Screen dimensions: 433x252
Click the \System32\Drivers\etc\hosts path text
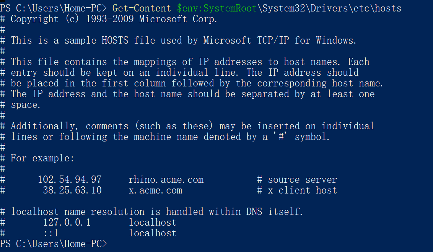[x=329, y=8]
